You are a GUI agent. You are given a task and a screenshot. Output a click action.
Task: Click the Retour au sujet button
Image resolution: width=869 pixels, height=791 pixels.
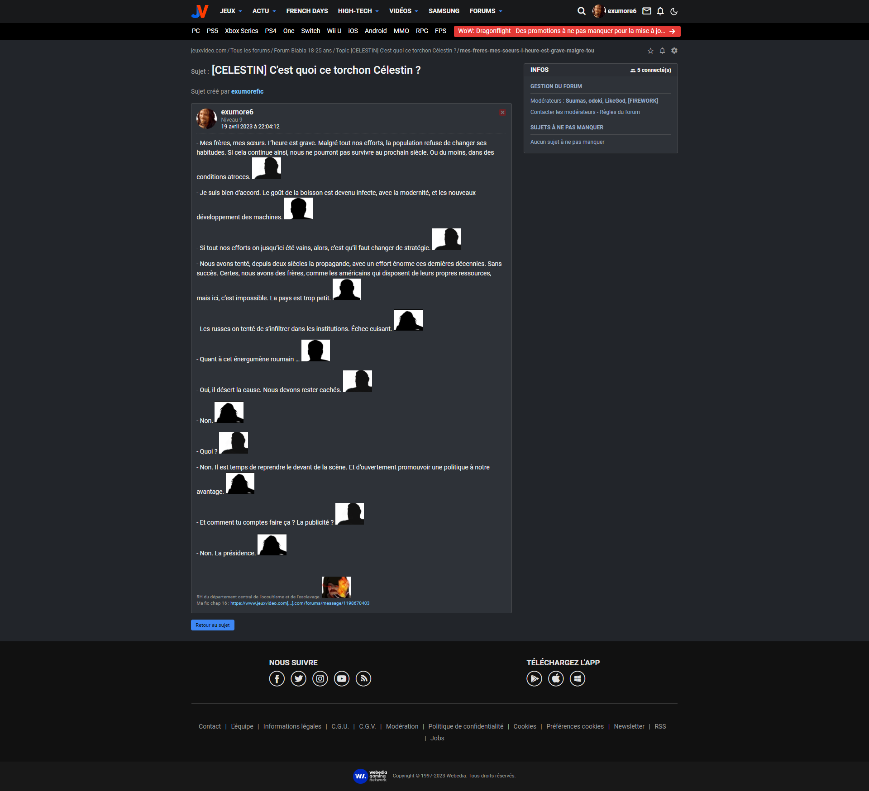(212, 625)
